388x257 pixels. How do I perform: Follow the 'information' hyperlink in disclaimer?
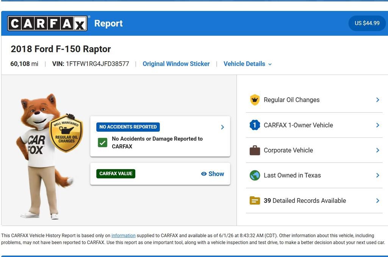(x=124, y=235)
